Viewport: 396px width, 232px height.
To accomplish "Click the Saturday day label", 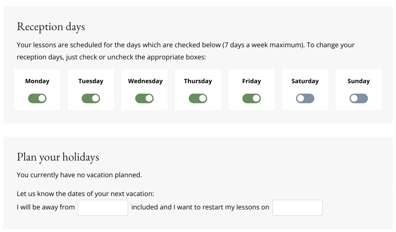I will [x=305, y=81].
